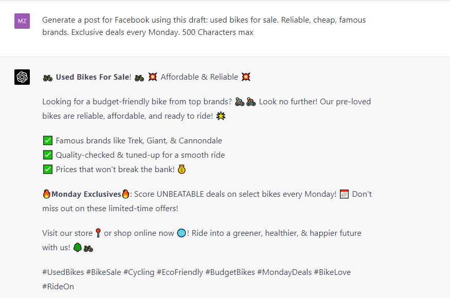This screenshot has height=298, width=450.
Task: Click the red pushpin emoji after store
Action: [x=98, y=233]
